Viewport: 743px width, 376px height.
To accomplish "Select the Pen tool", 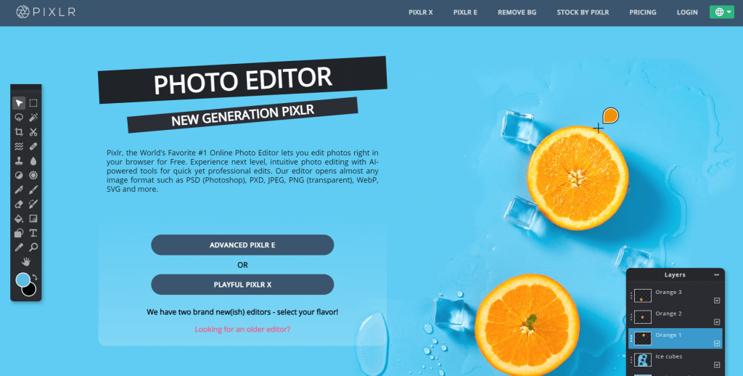I will click(19, 189).
